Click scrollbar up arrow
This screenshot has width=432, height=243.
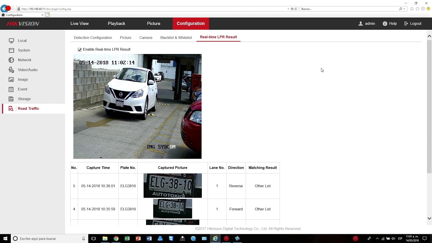(429, 36)
